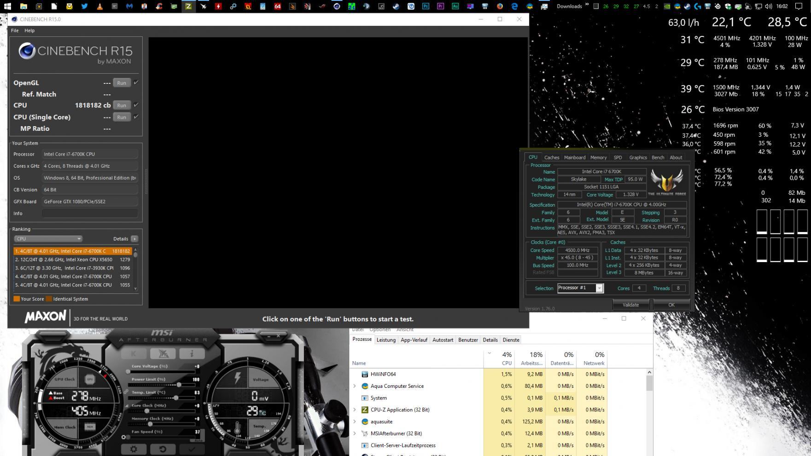This screenshot has width=811, height=456.
Task: Select ranking entry Intel Xeon CPU X5650
Action: [x=73, y=259]
